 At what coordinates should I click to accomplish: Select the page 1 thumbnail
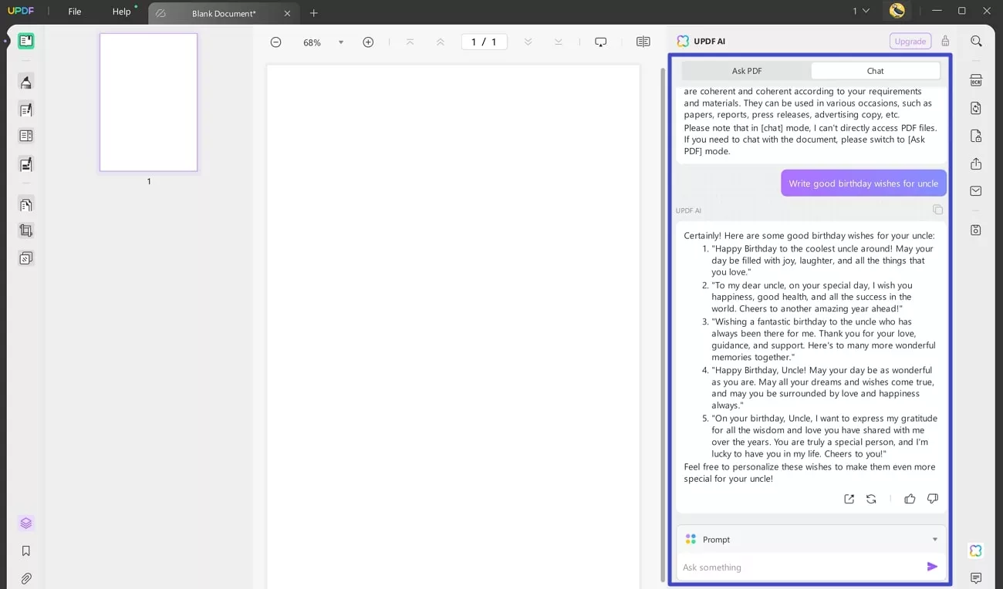tap(148, 102)
